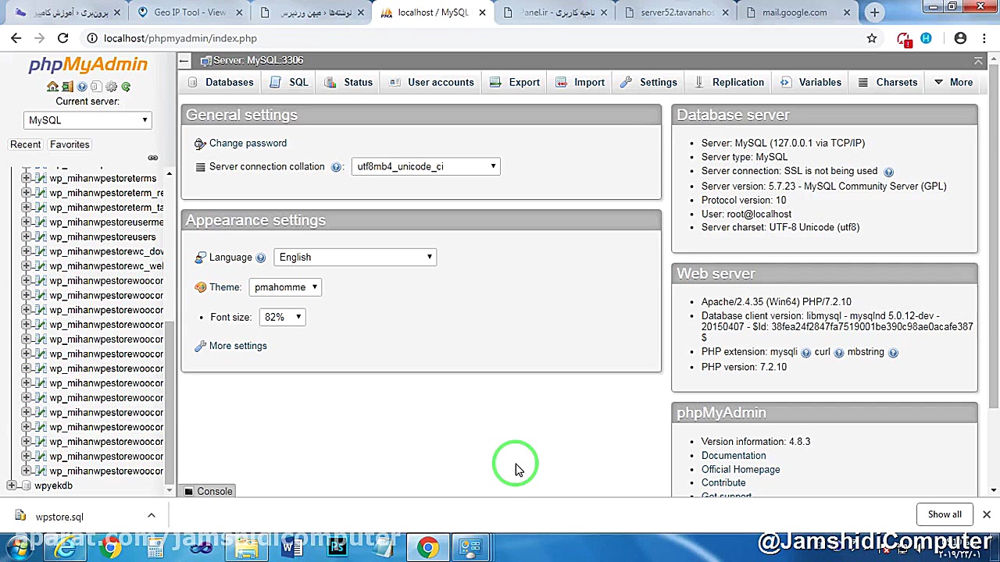Click the help icon after mbstring extension
This screenshot has width=1000, height=562.
[893, 353]
